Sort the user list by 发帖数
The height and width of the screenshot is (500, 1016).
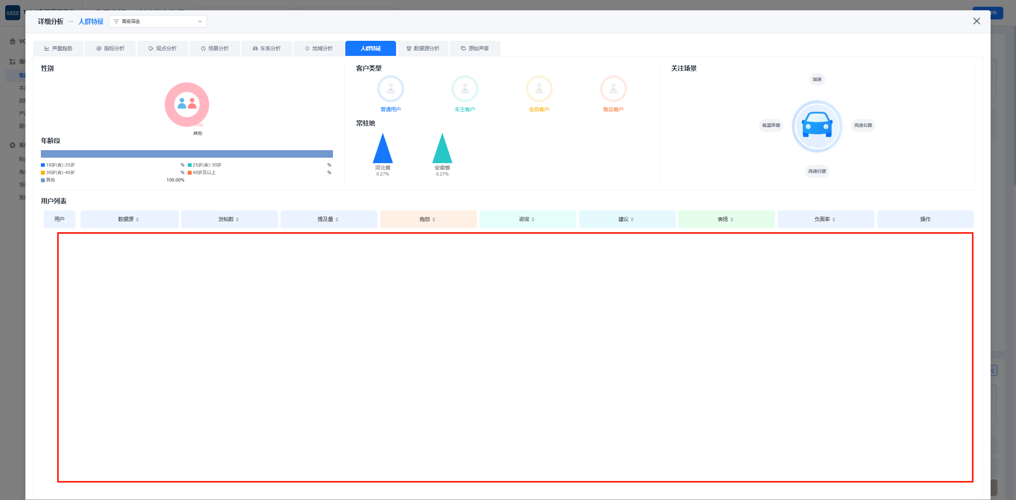(x=229, y=219)
